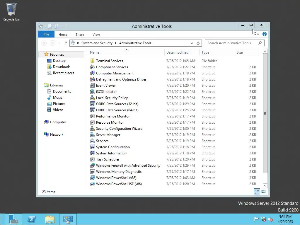Image resolution: width=300 pixels, height=225 pixels.
Task: Switch to Details view layout
Action: [x=257, y=192]
